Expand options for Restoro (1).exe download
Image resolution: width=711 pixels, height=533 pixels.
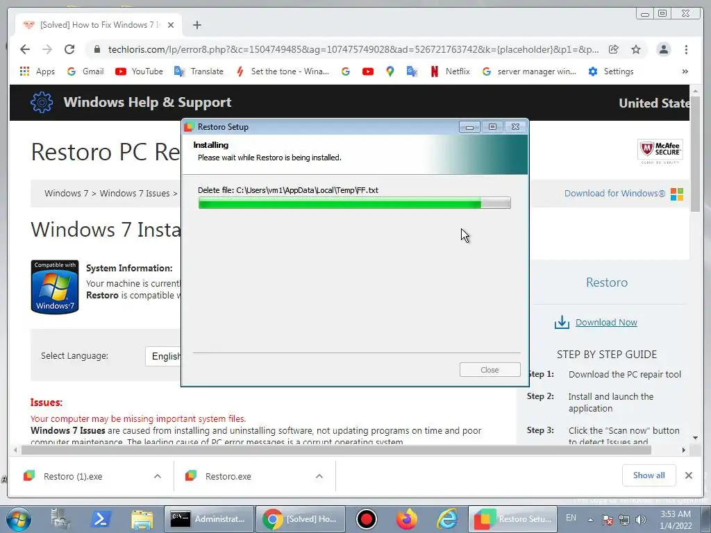pos(158,476)
